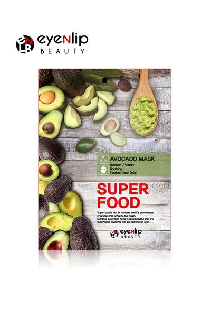Select the Nutrition / Vitality line

coord(122,165)
